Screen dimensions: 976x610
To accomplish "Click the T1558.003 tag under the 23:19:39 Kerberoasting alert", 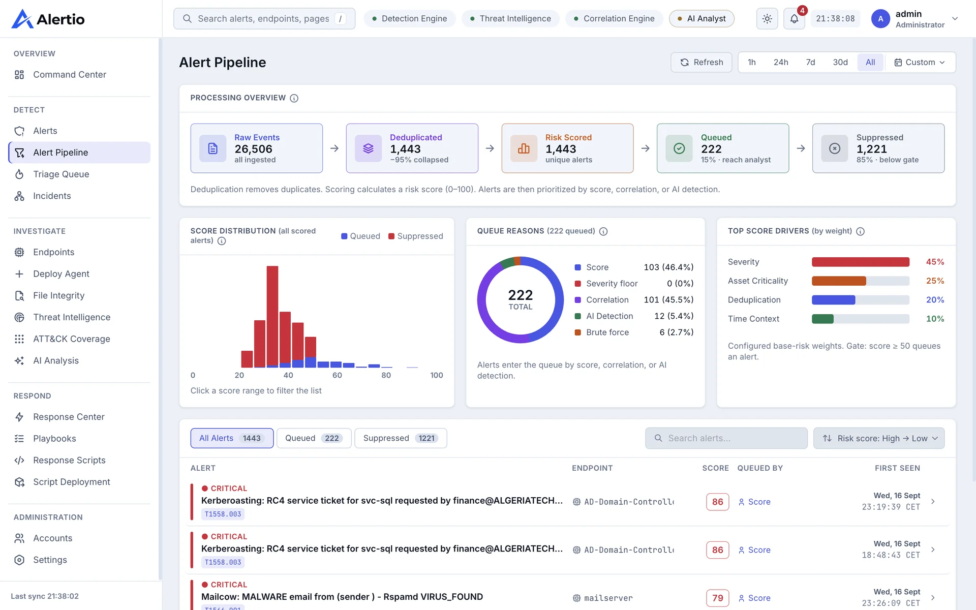I will click(223, 514).
